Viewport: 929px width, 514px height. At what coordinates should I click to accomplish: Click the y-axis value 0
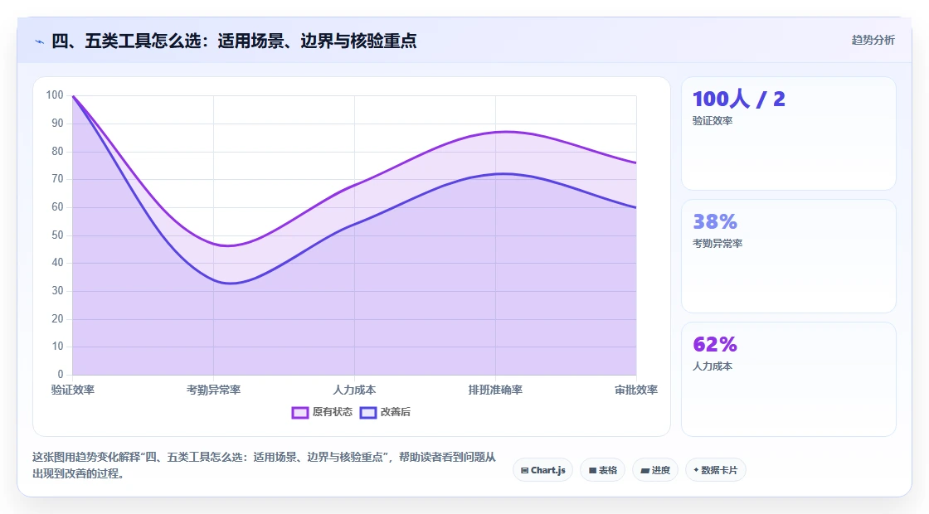point(61,374)
